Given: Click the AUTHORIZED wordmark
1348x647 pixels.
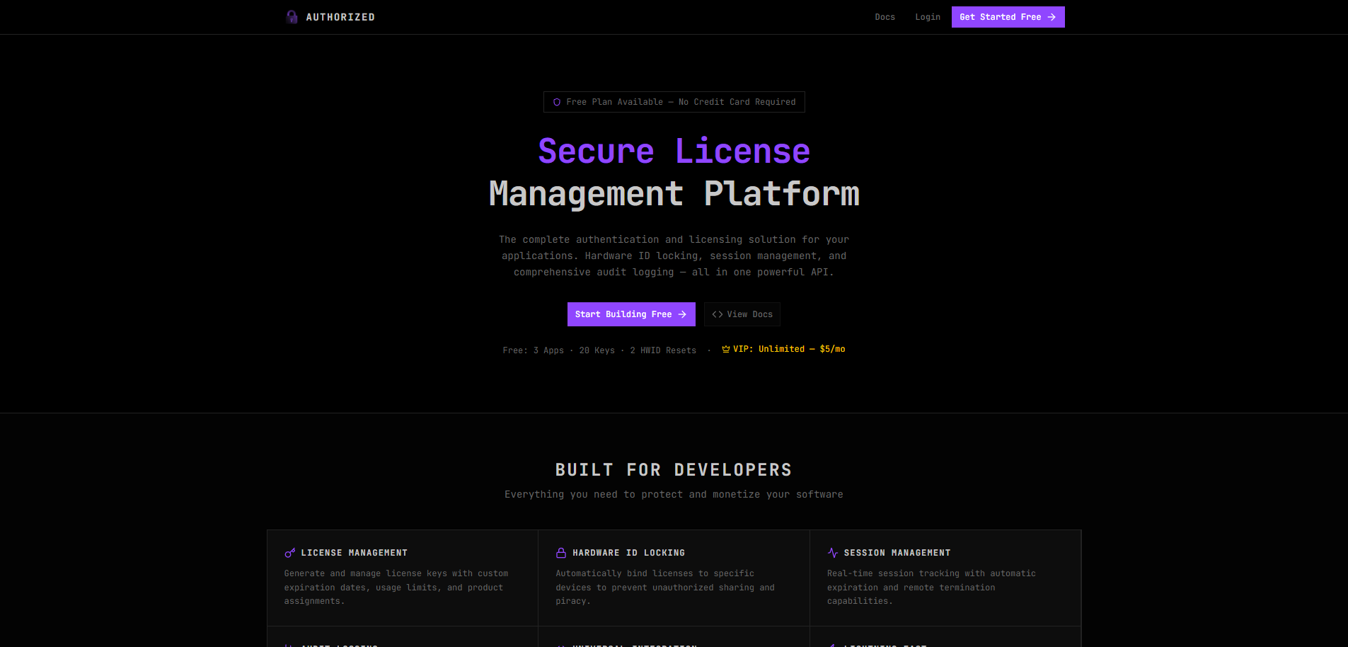Looking at the screenshot, I should click(x=340, y=16).
